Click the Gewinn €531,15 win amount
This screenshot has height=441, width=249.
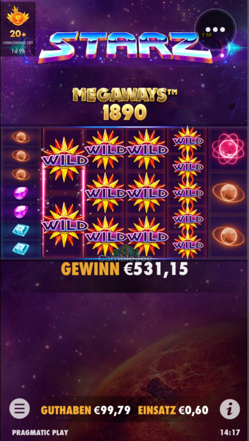click(124, 269)
